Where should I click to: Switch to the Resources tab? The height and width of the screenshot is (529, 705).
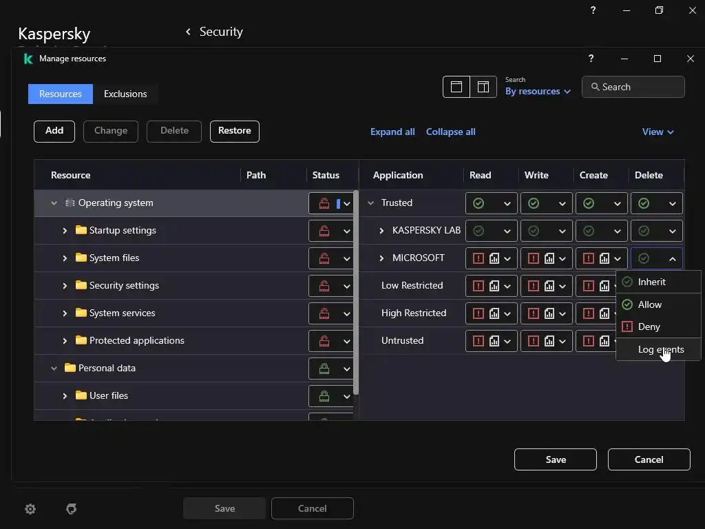pyautogui.click(x=61, y=94)
